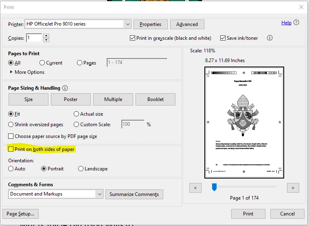This screenshot has height=226, width=309.
Task: Go to the next preview page
Action: tap(293, 188)
